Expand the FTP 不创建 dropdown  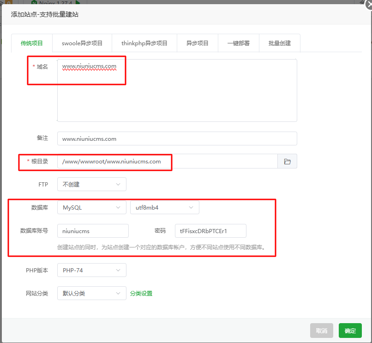pos(91,185)
